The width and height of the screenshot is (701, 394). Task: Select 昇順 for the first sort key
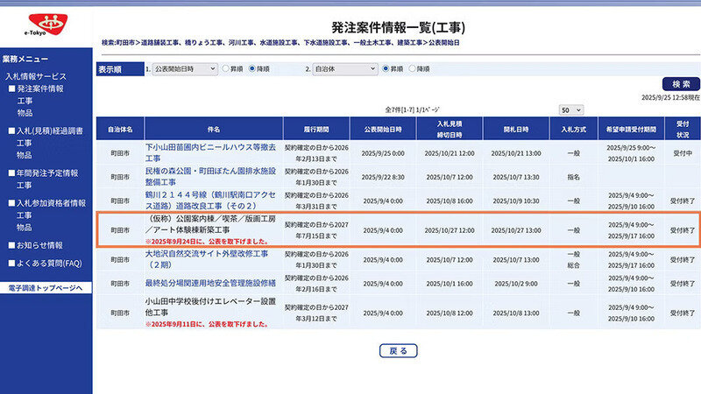226,67
